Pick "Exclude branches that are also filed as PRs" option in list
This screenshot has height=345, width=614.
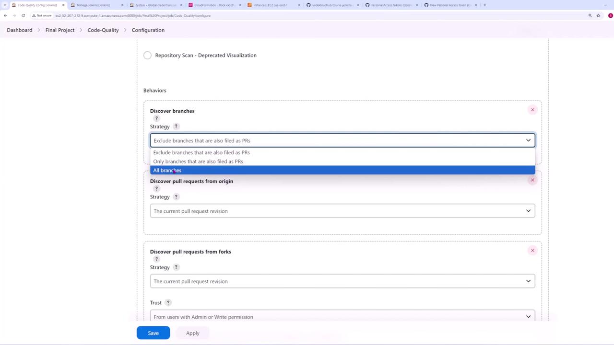tap(342, 152)
